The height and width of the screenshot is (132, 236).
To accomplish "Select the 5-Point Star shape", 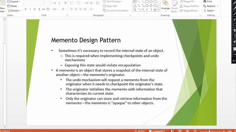I will click(155, 10).
